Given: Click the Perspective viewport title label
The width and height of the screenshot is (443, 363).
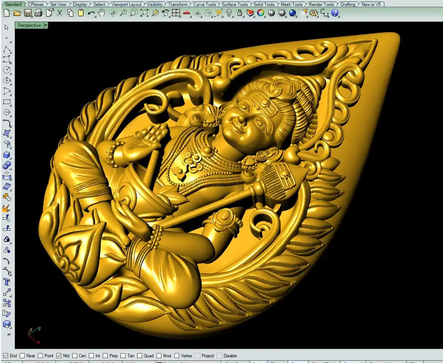Looking at the screenshot, I should click(29, 25).
